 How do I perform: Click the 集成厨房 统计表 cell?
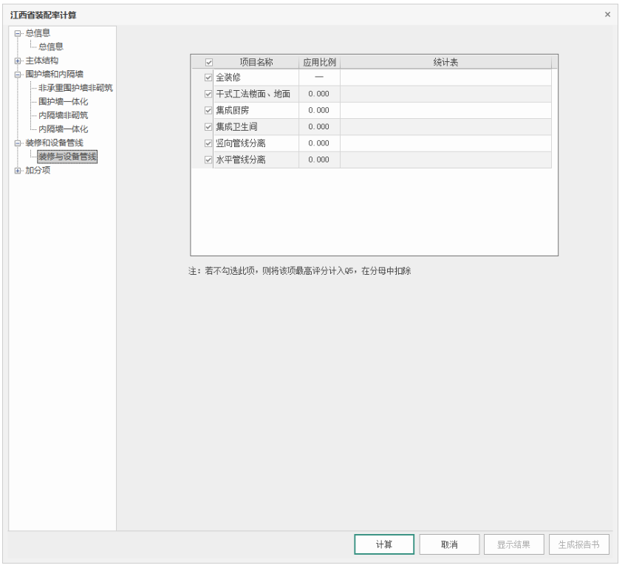tap(445, 110)
